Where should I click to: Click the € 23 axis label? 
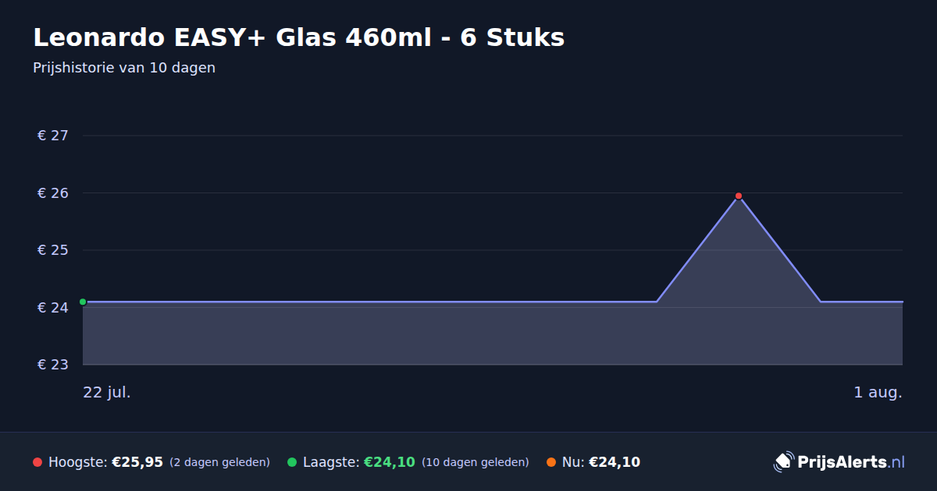point(53,365)
